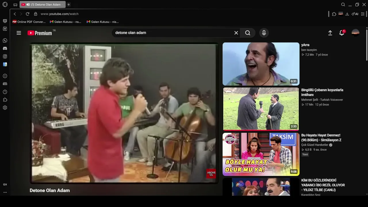This screenshot has width=368, height=207.
Task: Open the browser Downloads icon
Action: 347,14
